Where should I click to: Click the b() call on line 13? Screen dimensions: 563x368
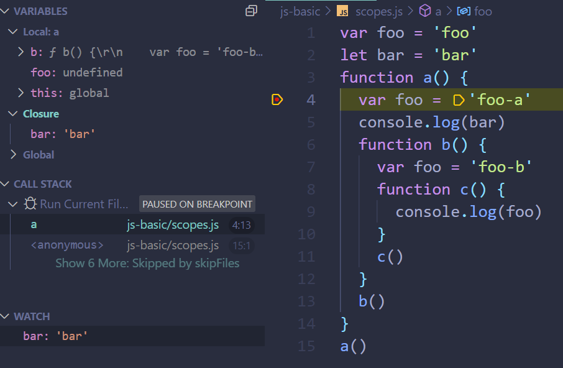[x=372, y=301]
